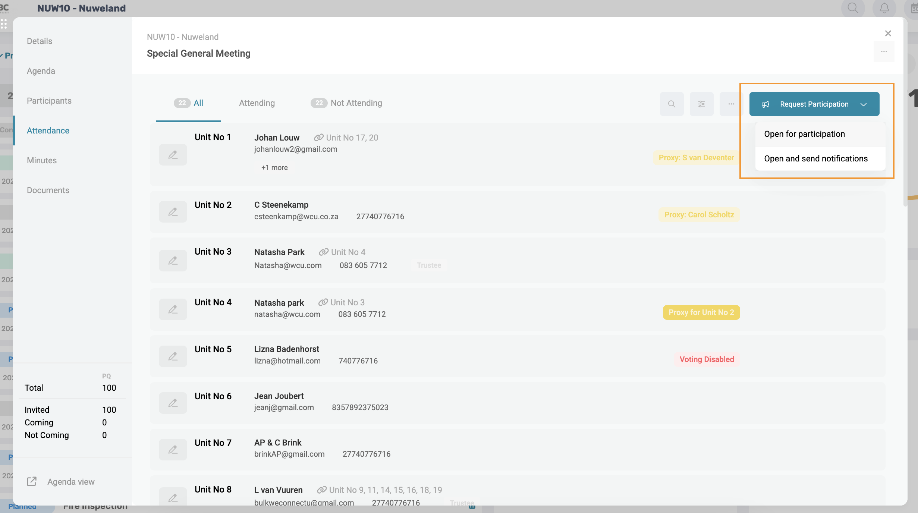
Task: Expand the Request Participation dropdown chevron
Action: pos(864,104)
